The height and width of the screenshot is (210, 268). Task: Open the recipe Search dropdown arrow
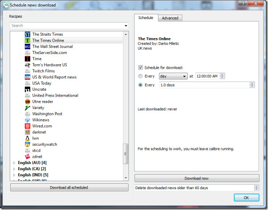click(x=126, y=26)
